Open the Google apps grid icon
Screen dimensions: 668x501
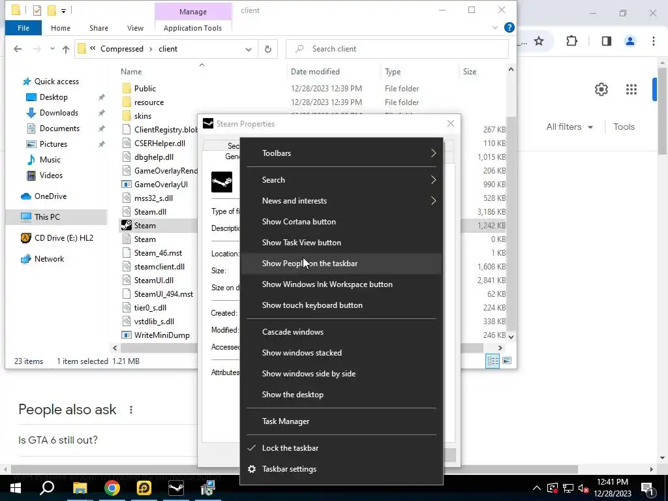[x=631, y=89]
